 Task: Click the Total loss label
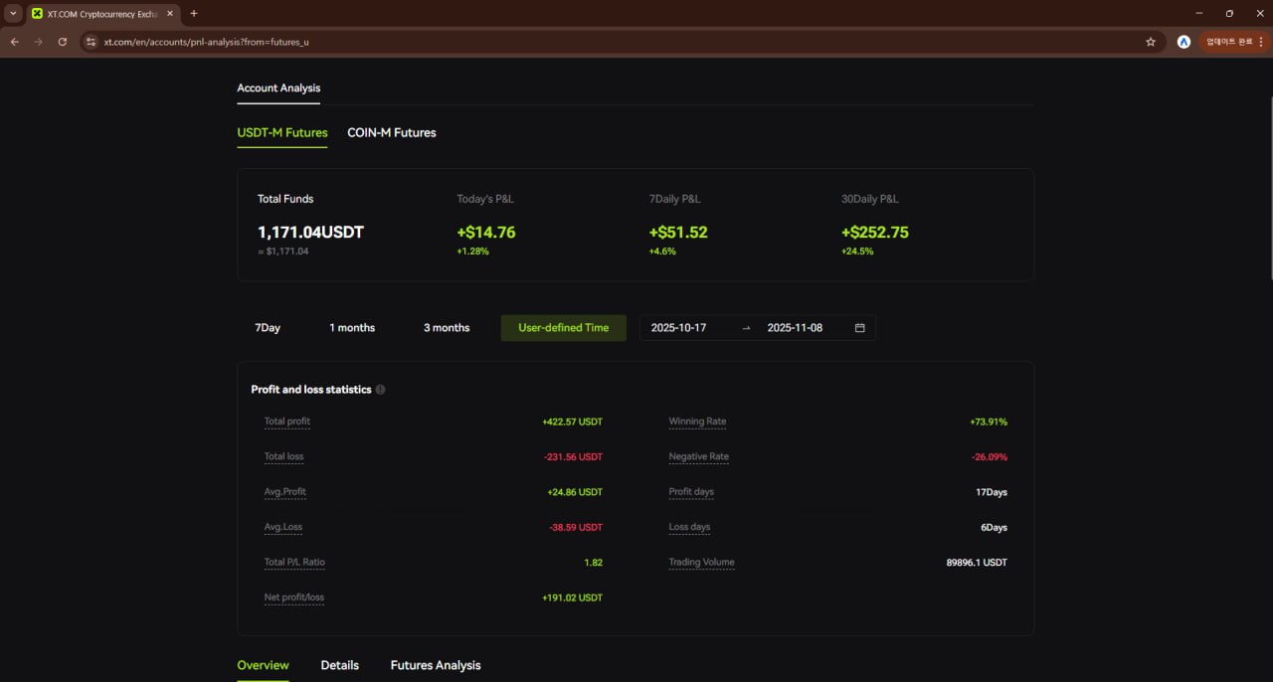(x=284, y=457)
